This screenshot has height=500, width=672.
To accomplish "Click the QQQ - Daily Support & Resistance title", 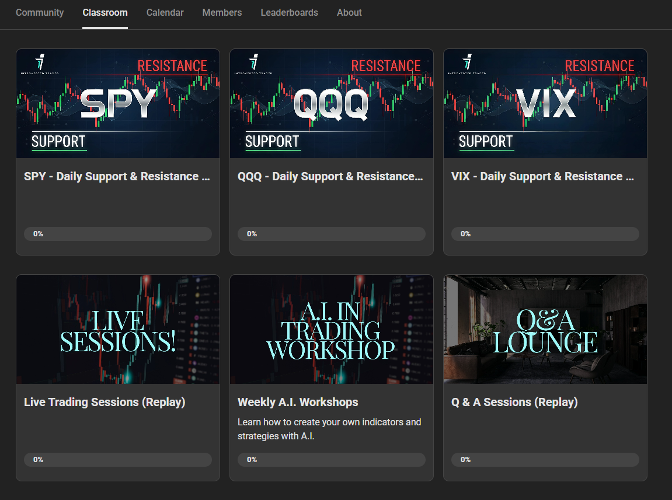I will (x=330, y=176).
